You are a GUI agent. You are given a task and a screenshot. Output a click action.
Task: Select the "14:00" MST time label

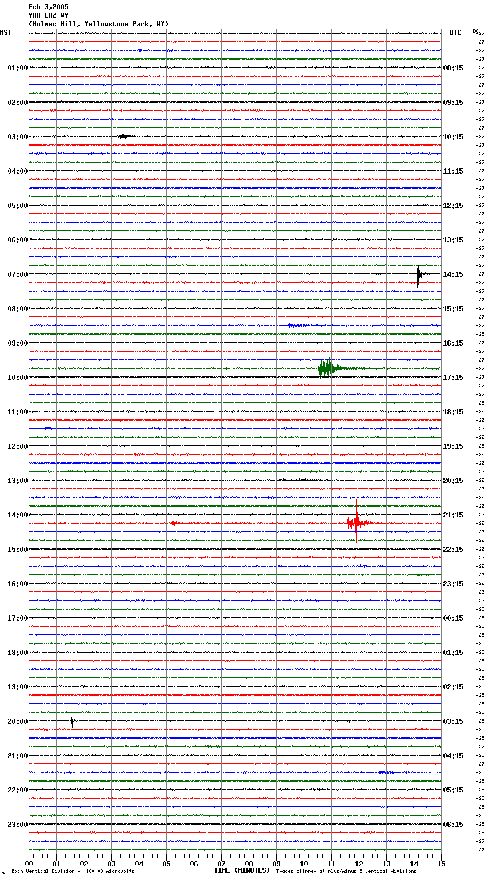point(17,515)
